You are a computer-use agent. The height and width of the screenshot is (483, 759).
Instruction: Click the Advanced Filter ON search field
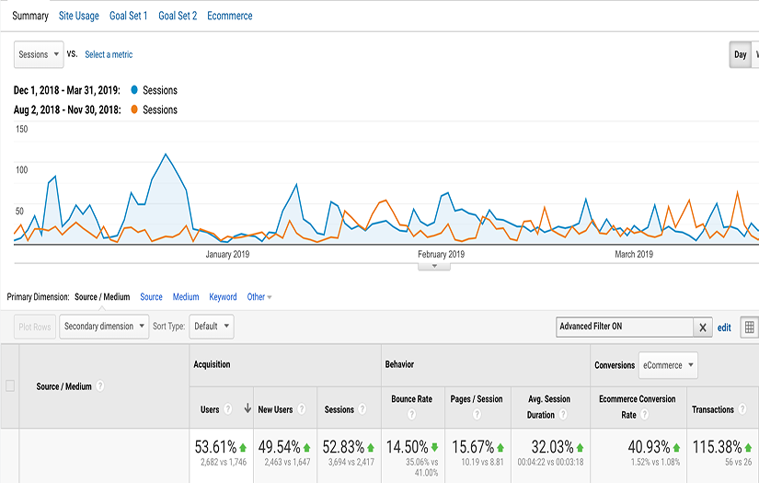coord(624,327)
